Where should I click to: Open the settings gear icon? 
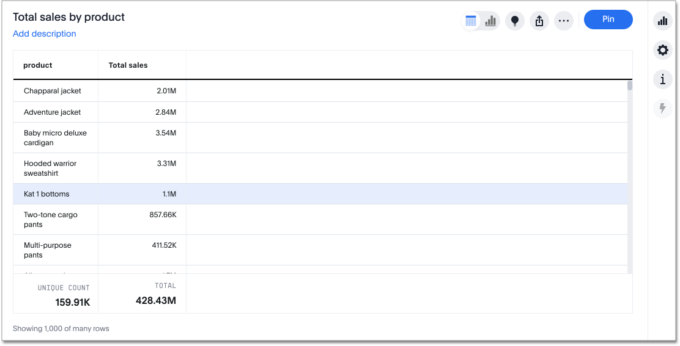(662, 50)
